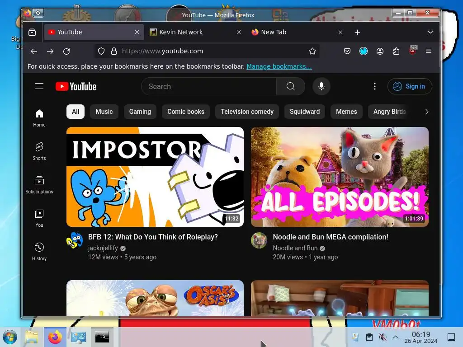Viewport: 463px width, 347px height.
Task: Open Noodle and Bun channel name
Action: click(295, 248)
